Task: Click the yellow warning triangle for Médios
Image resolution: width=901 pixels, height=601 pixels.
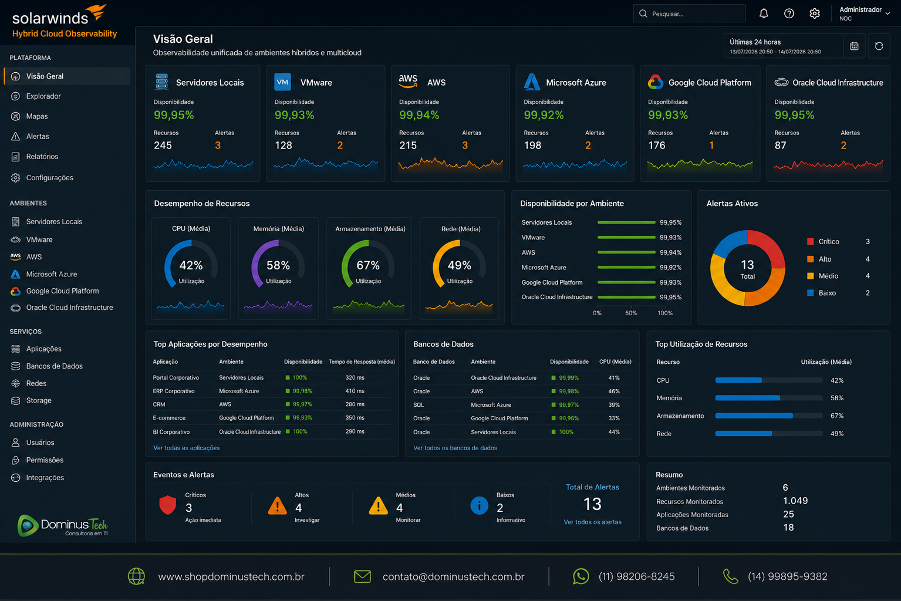Action: click(379, 505)
